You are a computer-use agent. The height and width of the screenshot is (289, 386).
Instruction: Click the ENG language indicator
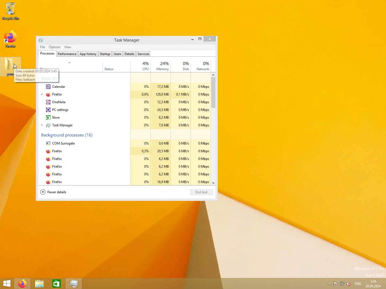pyautogui.click(x=358, y=284)
